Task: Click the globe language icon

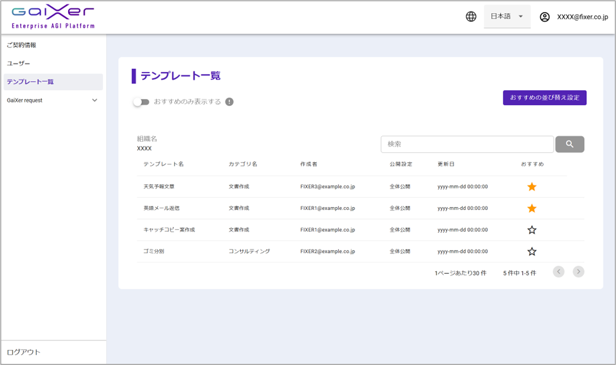Action: tap(471, 17)
